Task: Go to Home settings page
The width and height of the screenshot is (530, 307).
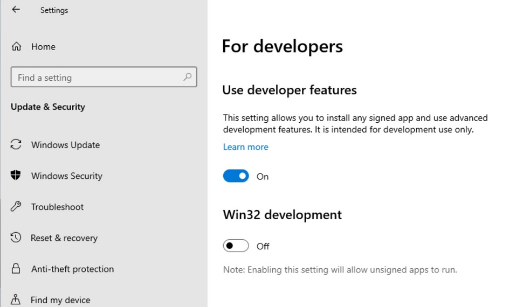Action: click(x=43, y=47)
